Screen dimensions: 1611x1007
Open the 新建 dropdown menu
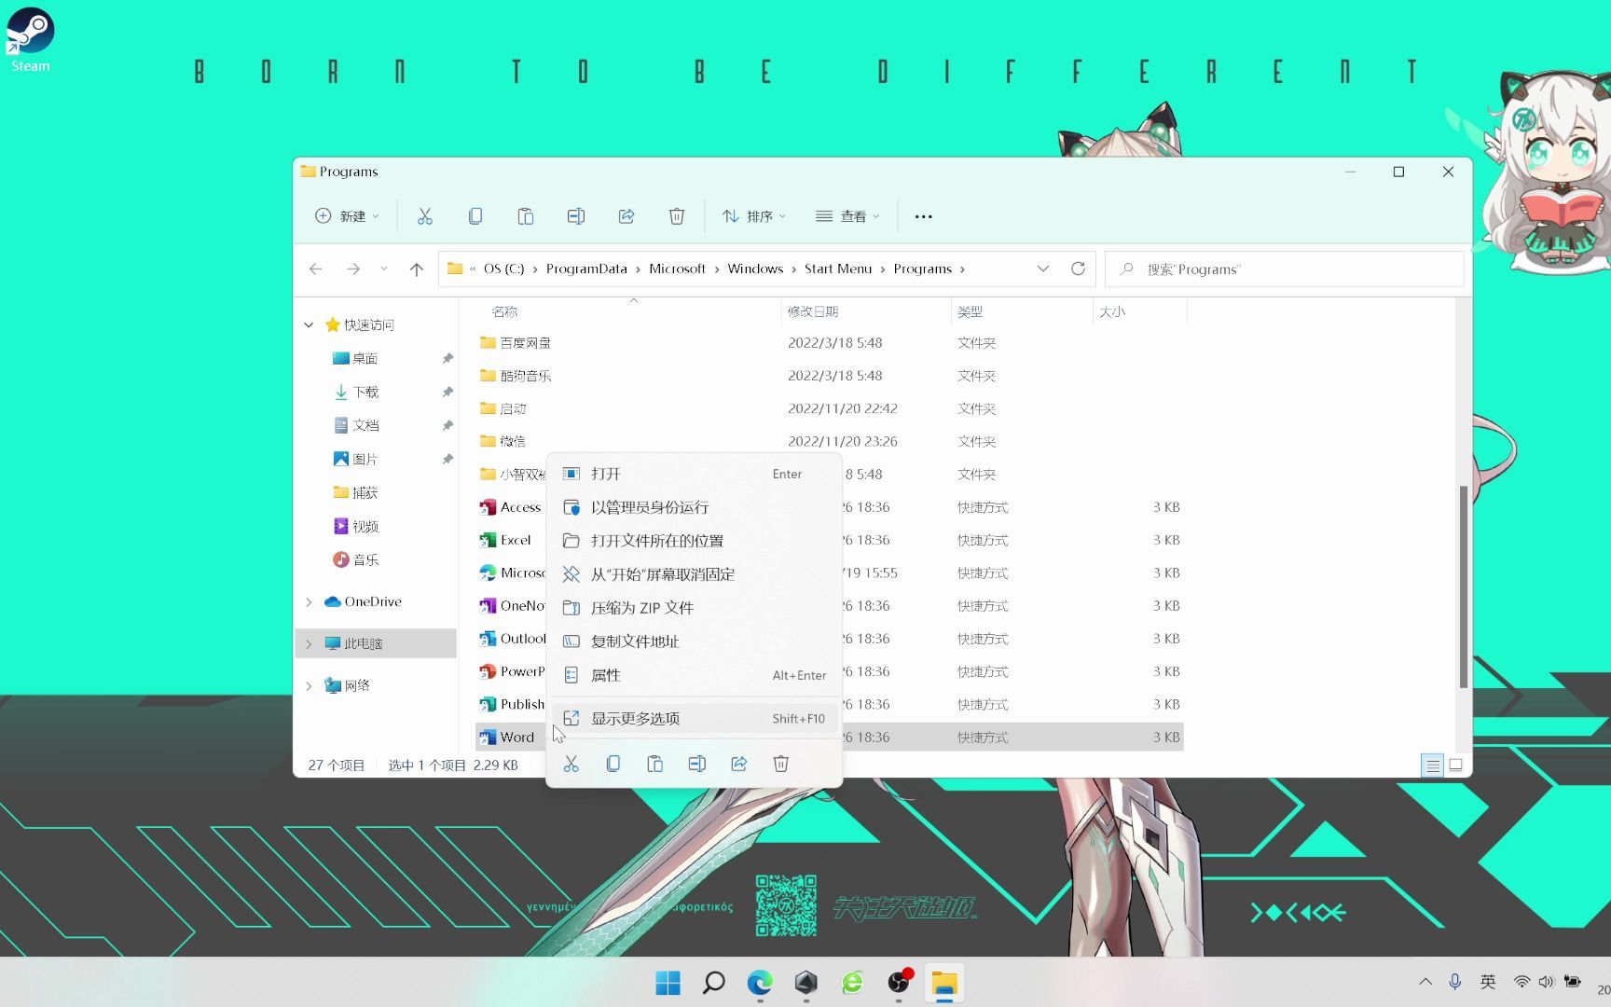(347, 215)
